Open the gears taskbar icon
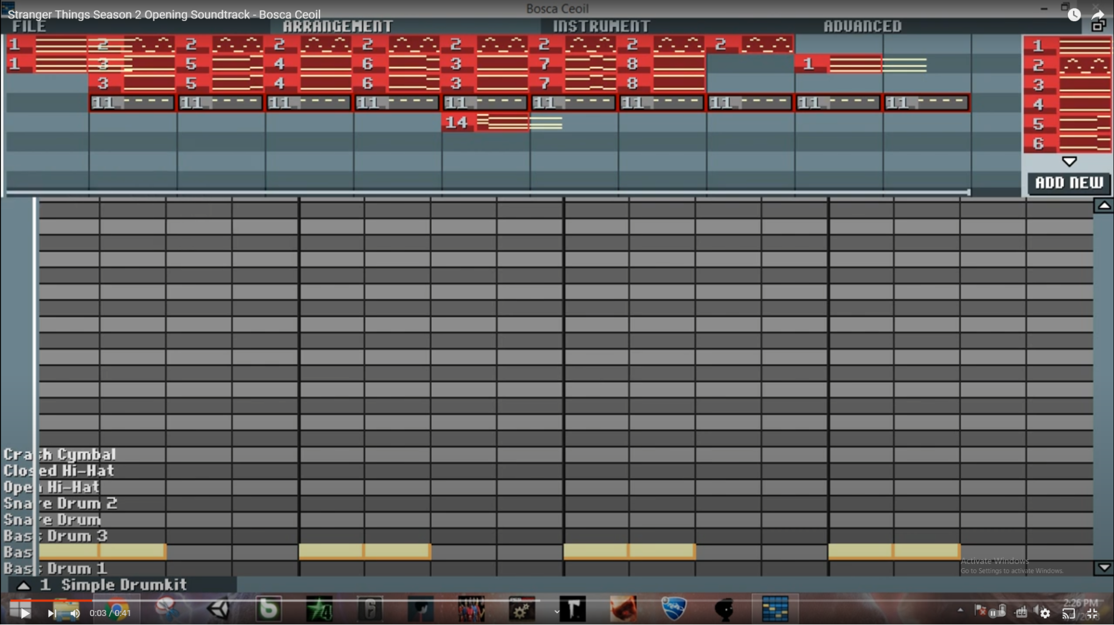 pos(522,609)
